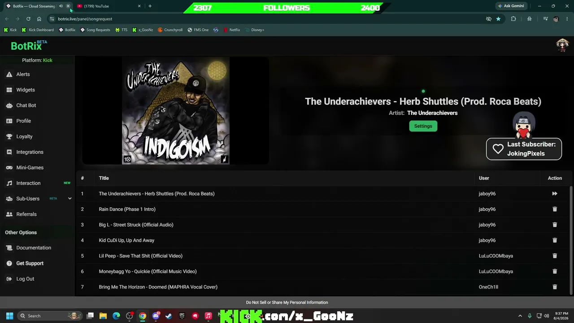This screenshot has height=323, width=574.
Task: View site information for botrix.live
Action: 52,19
